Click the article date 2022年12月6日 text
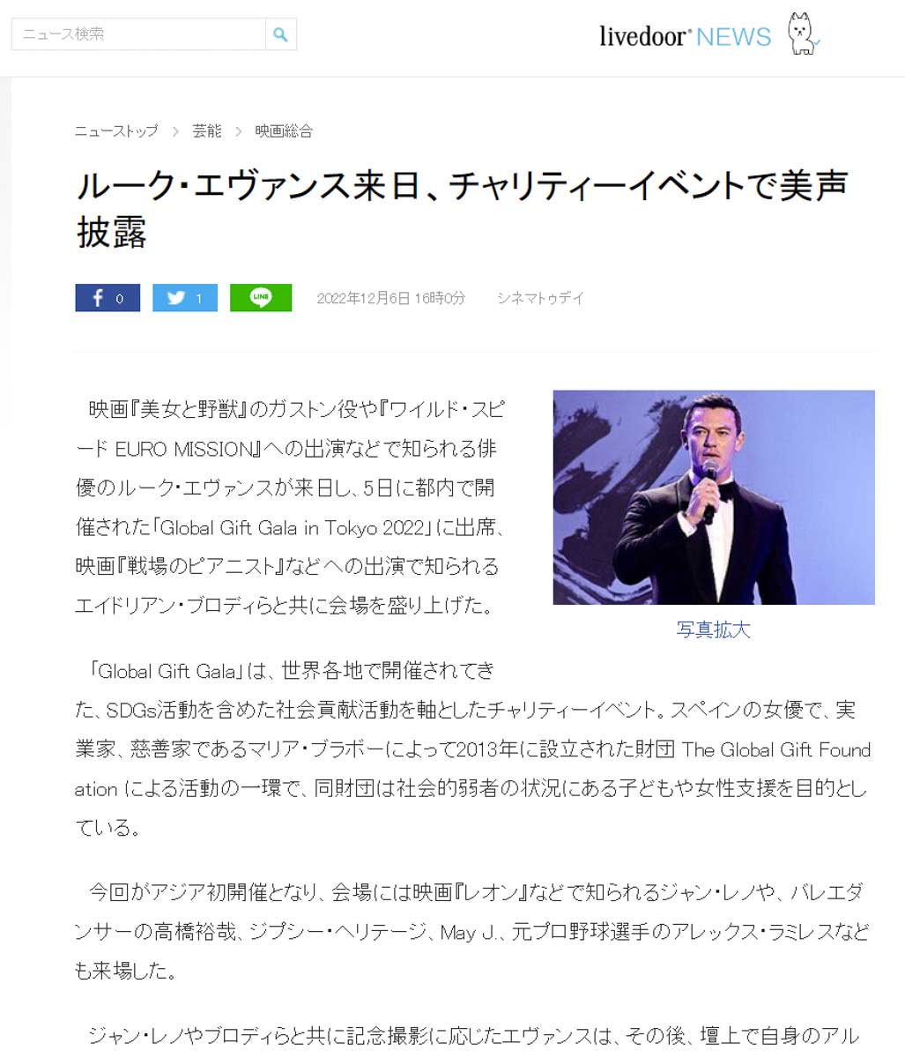The width and height of the screenshot is (905, 1058). (363, 298)
